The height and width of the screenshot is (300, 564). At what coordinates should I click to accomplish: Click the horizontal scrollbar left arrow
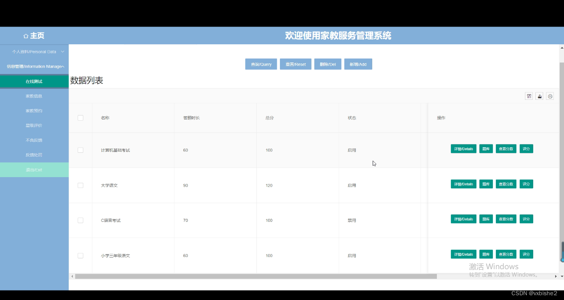click(72, 276)
